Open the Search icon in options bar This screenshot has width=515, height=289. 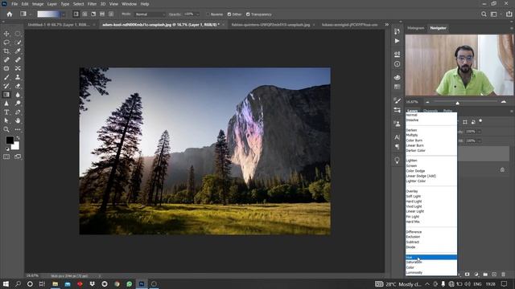484,14
